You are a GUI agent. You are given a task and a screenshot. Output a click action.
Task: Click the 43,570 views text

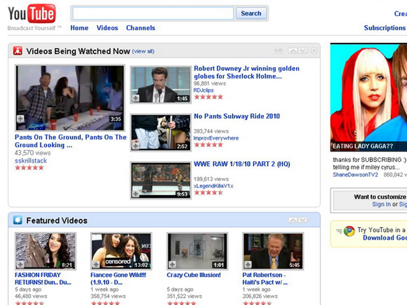33,153
